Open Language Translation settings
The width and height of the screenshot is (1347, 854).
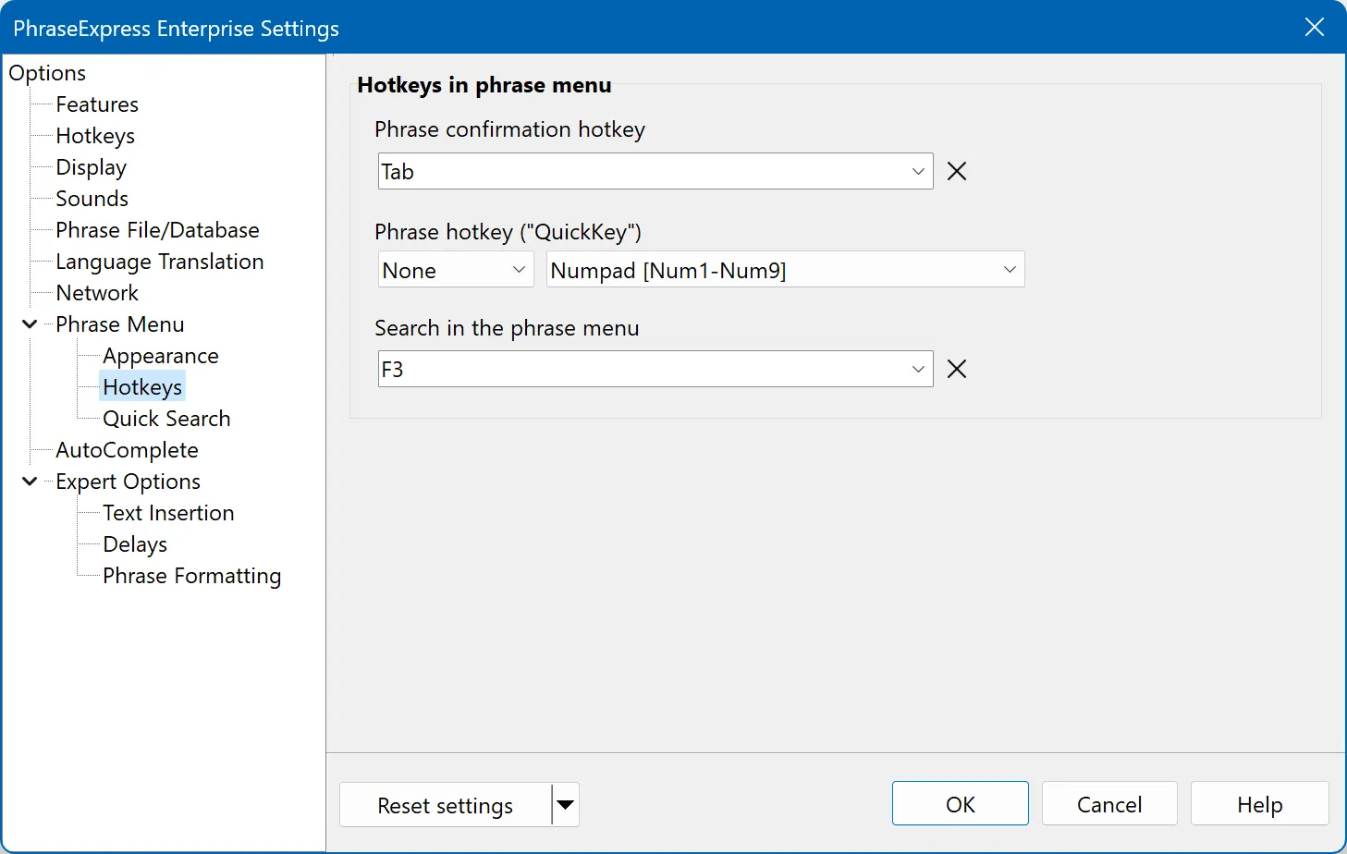(x=159, y=262)
